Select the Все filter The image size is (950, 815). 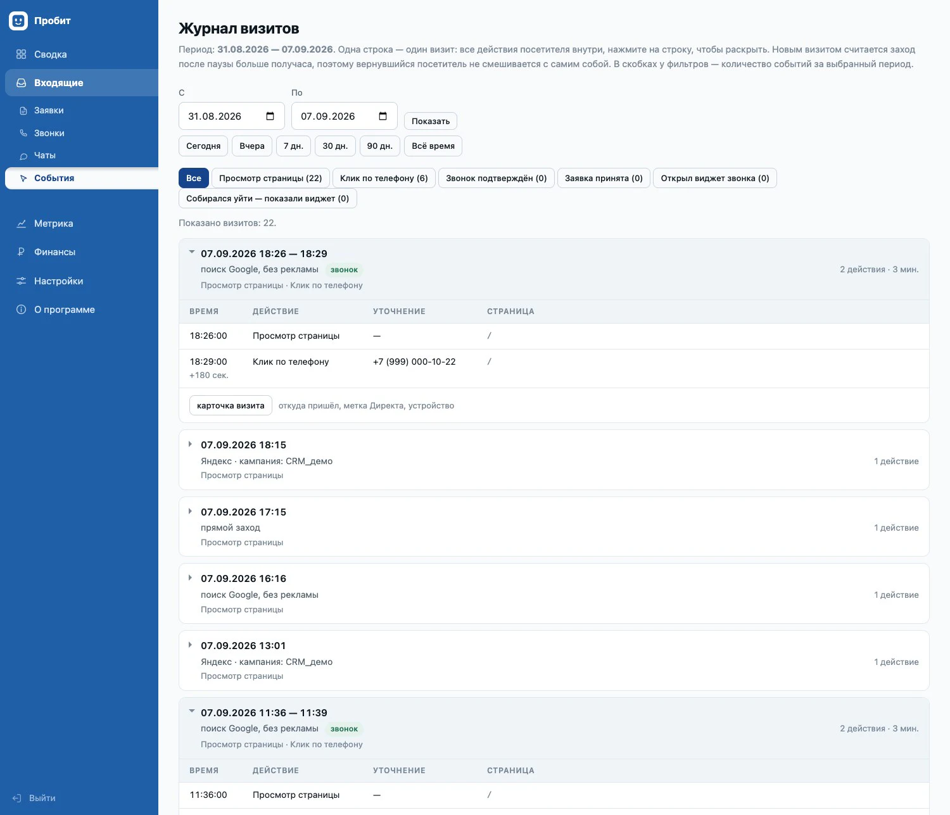[x=194, y=178]
